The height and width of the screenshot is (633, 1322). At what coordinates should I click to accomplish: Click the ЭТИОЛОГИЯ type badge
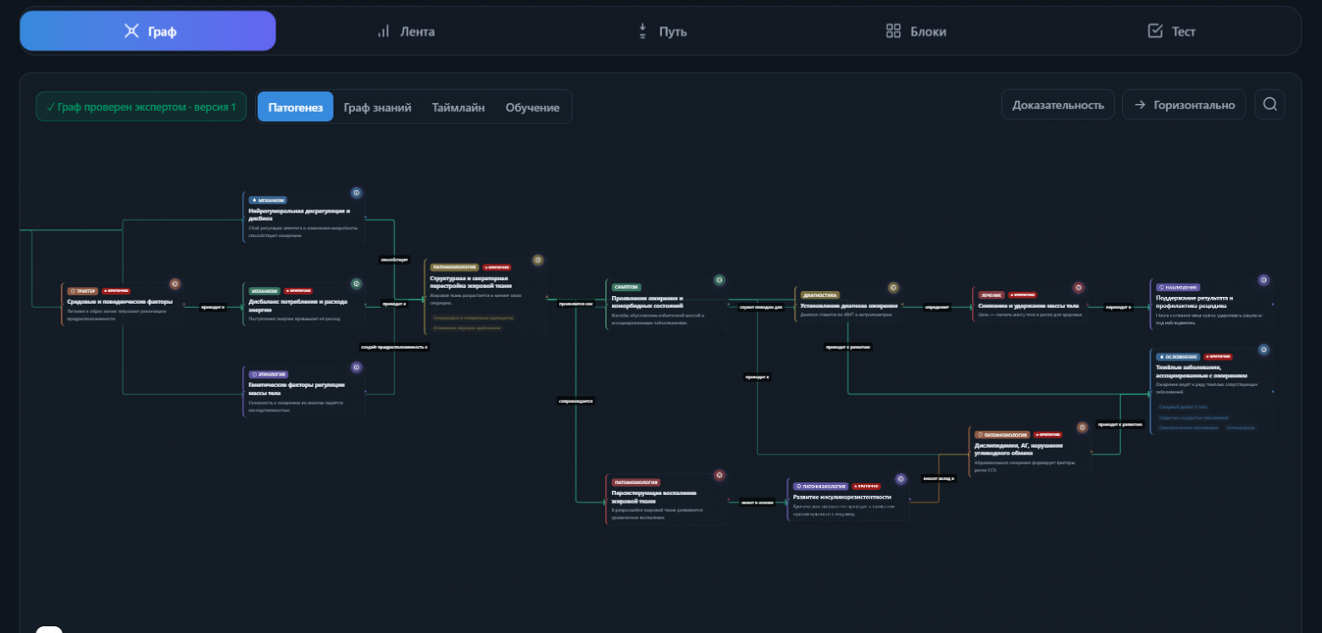click(x=269, y=374)
